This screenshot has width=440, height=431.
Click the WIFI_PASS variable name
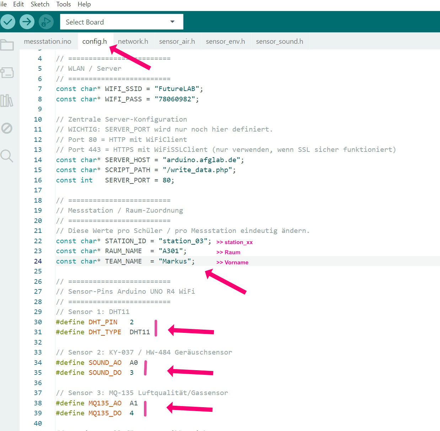123,99
